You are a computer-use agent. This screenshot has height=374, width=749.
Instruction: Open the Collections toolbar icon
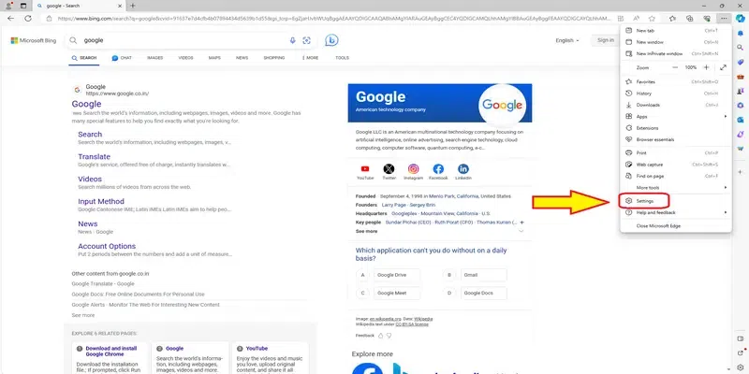click(x=689, y=19)
